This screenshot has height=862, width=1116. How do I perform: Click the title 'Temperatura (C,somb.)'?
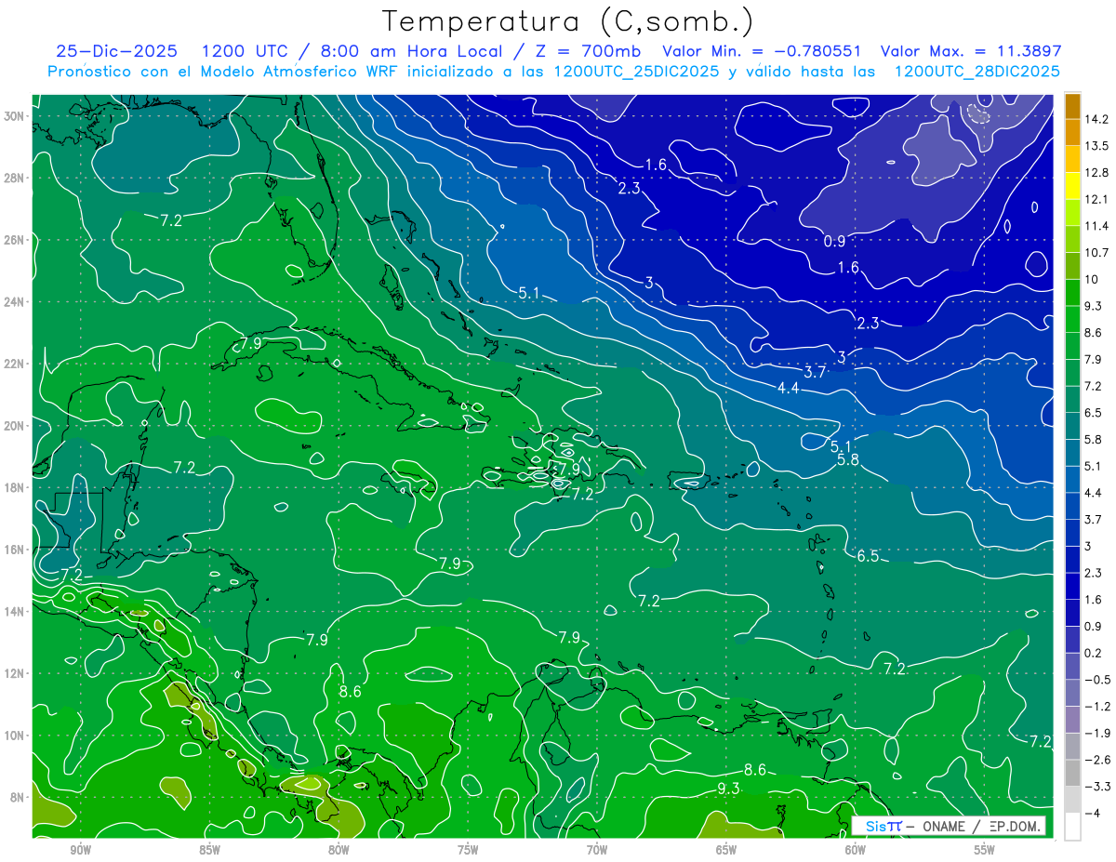tap(567, 21)
